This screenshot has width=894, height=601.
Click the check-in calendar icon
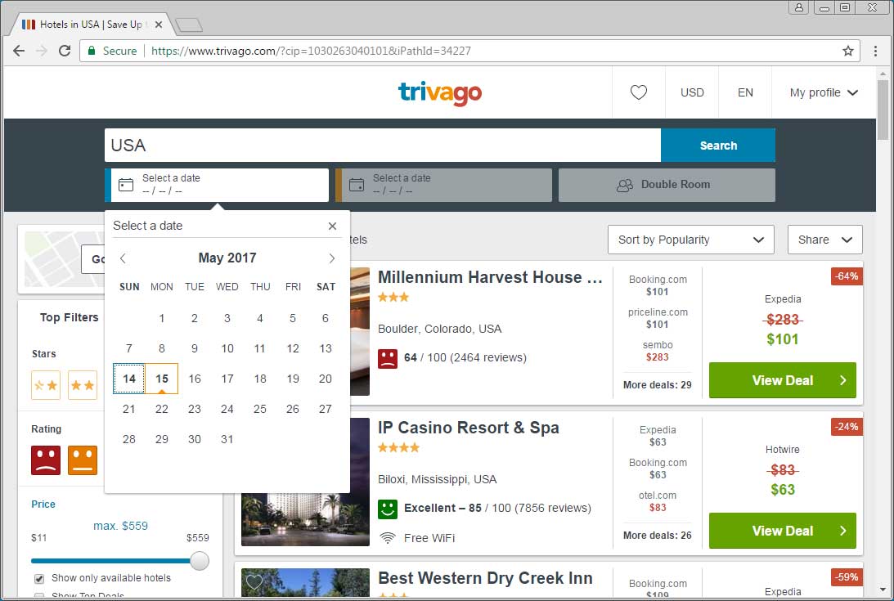click(125, 185)
